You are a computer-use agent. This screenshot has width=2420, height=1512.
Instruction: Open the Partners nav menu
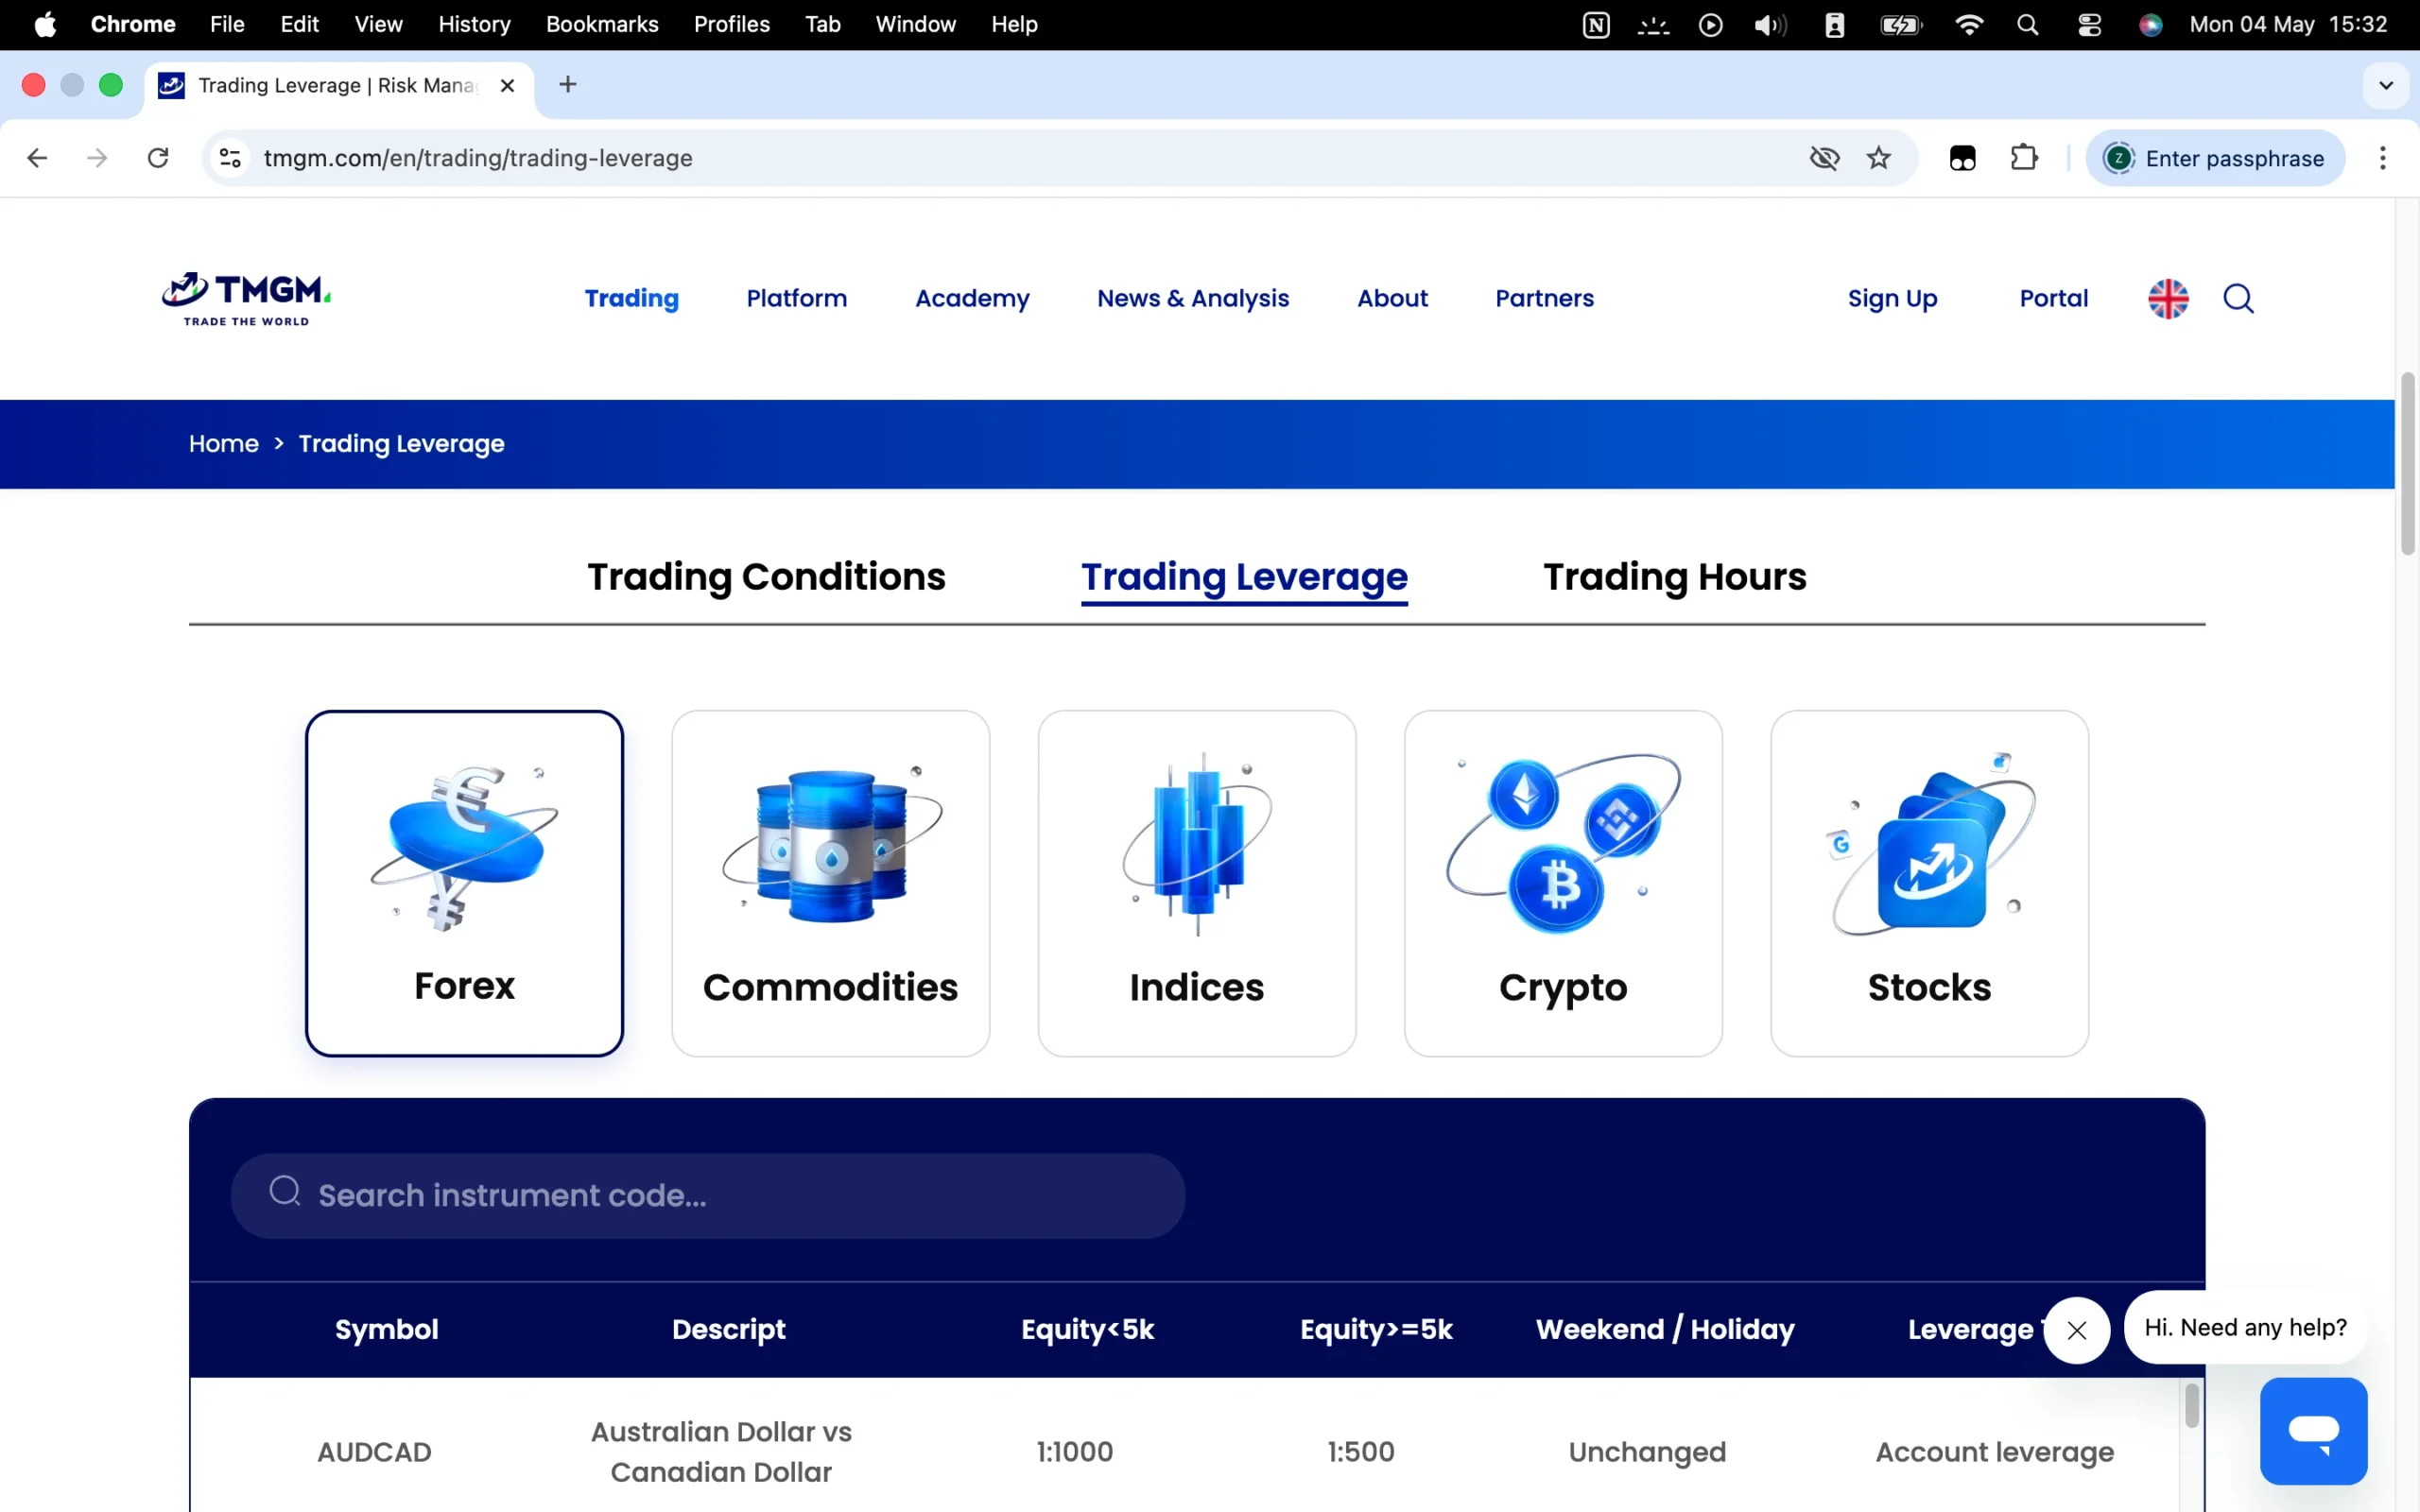[1544, 299]
